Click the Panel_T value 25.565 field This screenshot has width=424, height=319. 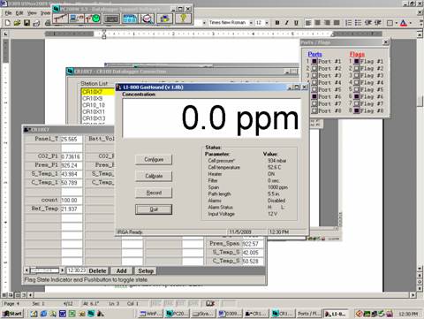72,139
